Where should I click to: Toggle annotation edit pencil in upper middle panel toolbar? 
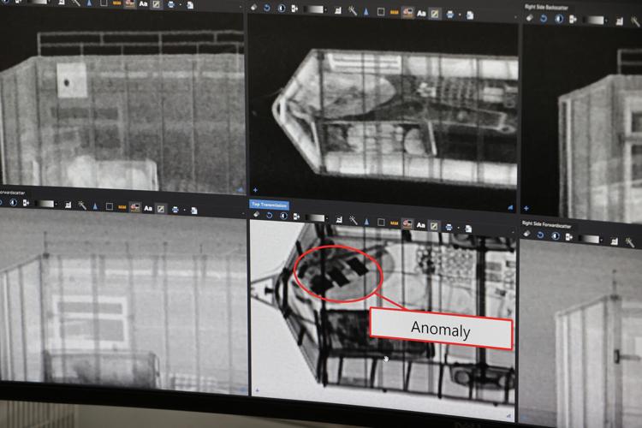tap(435, 14)
